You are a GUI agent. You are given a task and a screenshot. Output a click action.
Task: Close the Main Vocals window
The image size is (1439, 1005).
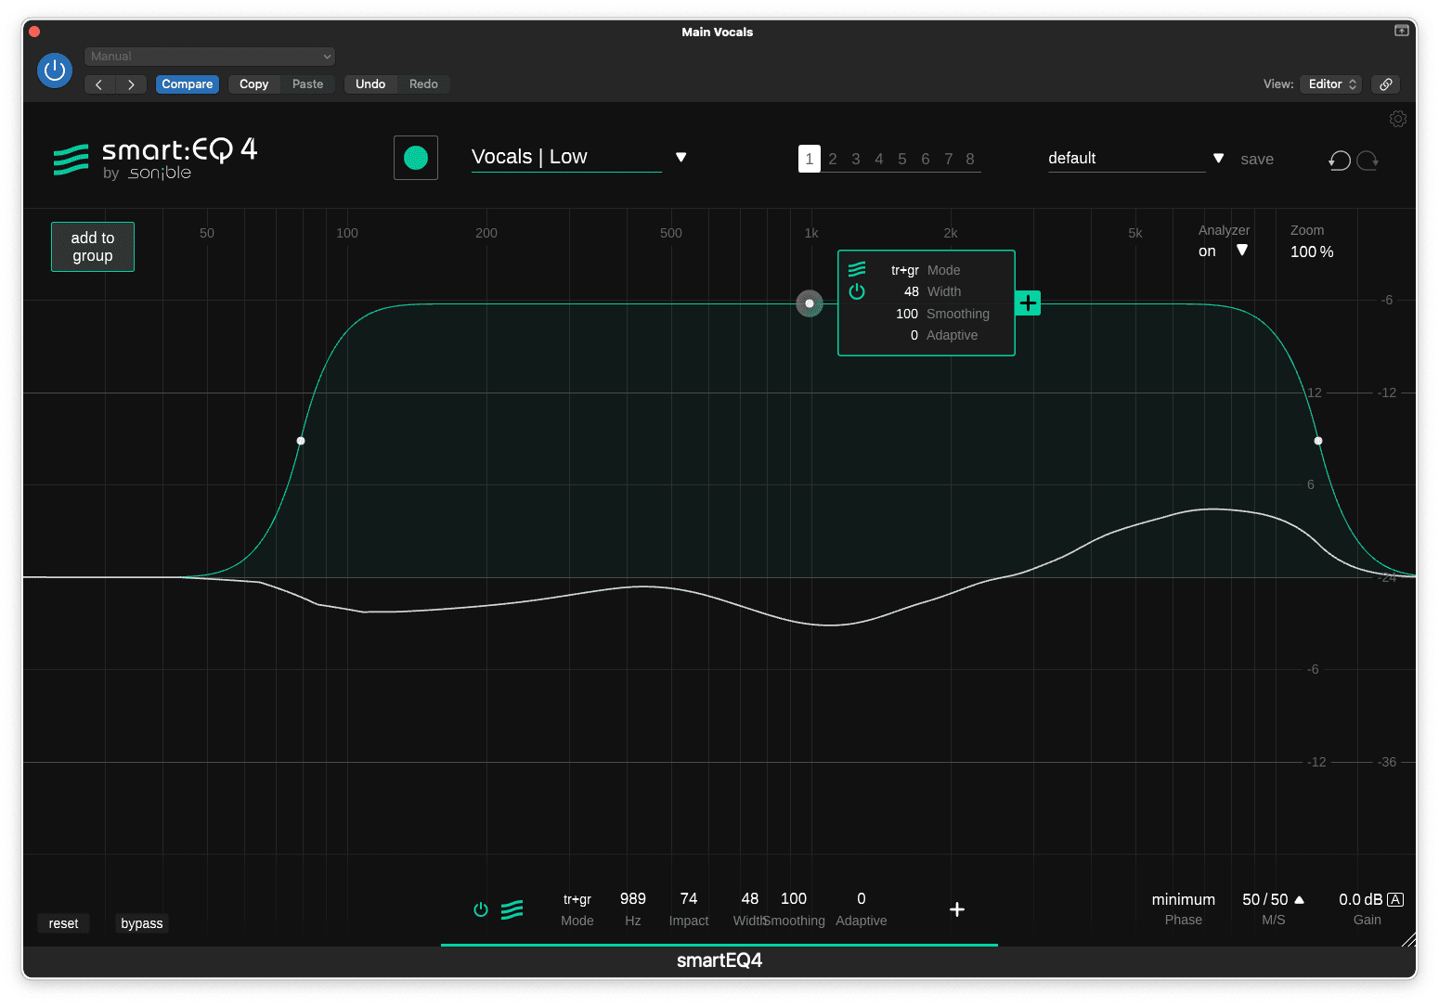34,32
